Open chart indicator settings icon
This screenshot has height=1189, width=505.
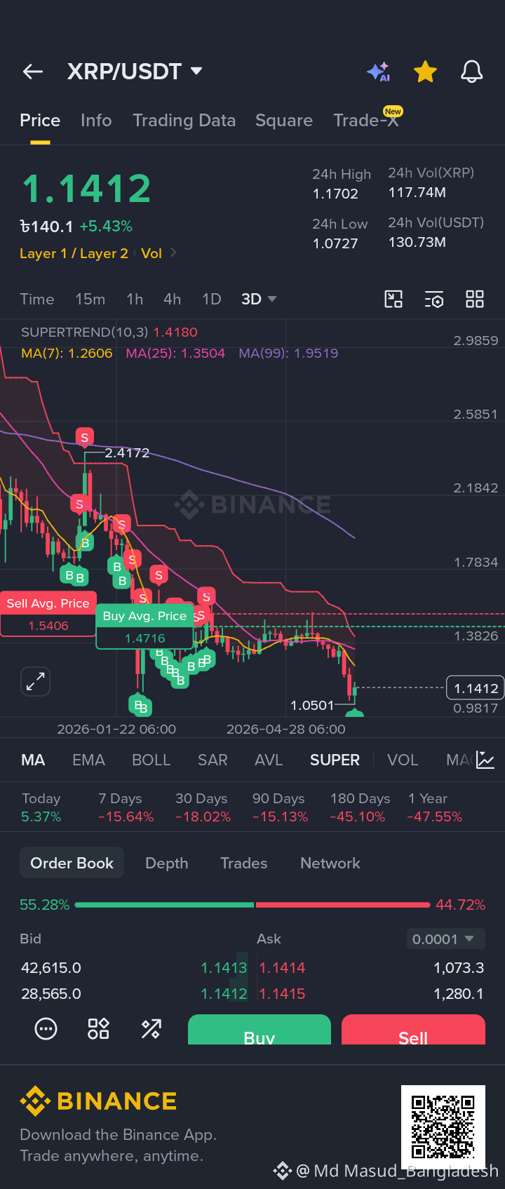(x=434, y=300)
